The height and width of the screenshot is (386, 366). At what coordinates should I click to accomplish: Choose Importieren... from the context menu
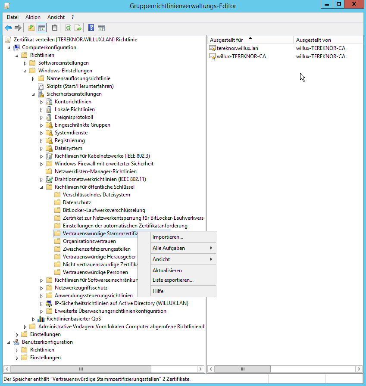(x=168, y=237)
